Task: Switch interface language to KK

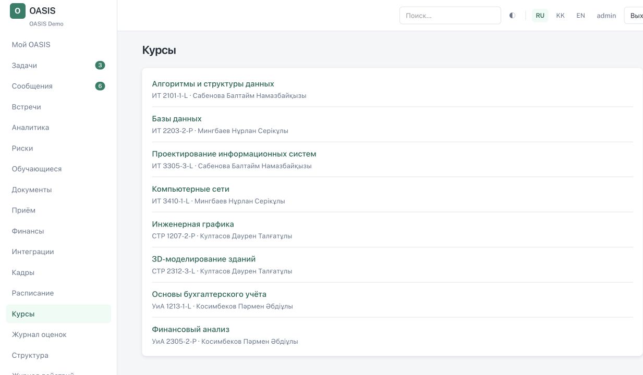Action: 561,16
